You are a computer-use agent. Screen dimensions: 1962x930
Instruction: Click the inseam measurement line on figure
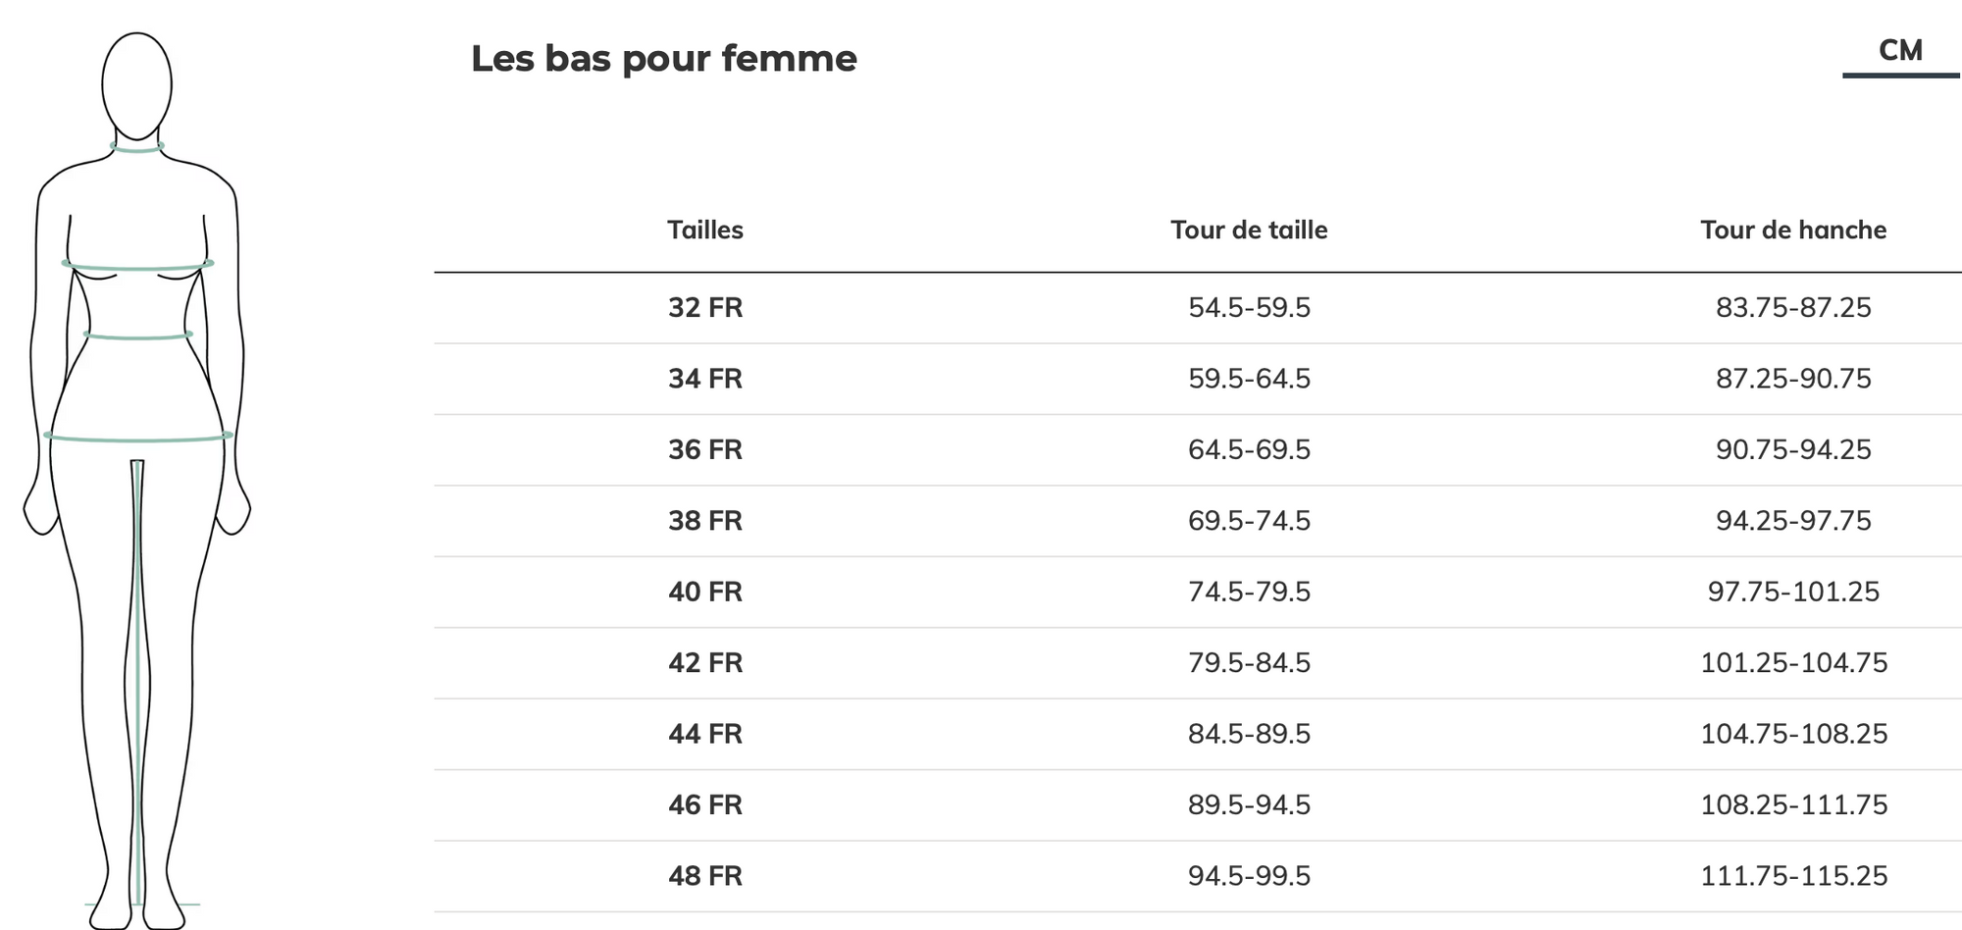click(x=137, y=682)
